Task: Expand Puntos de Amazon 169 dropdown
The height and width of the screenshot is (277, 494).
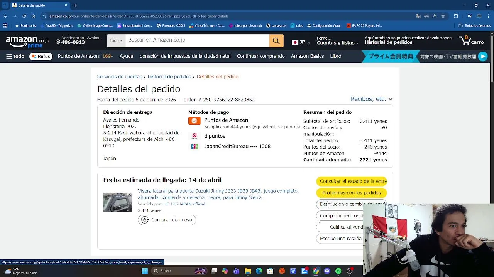Action: click(x=85, y=56)
